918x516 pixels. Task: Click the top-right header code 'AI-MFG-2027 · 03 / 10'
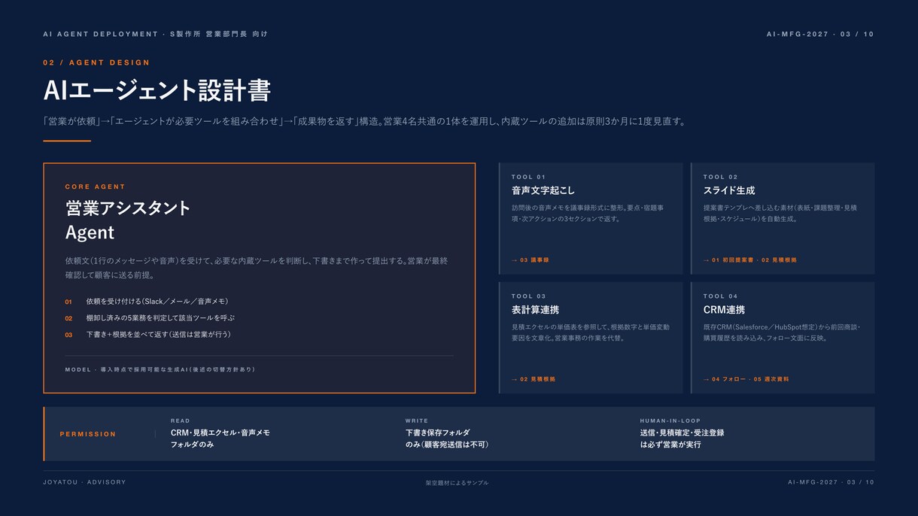pos(820,34)
